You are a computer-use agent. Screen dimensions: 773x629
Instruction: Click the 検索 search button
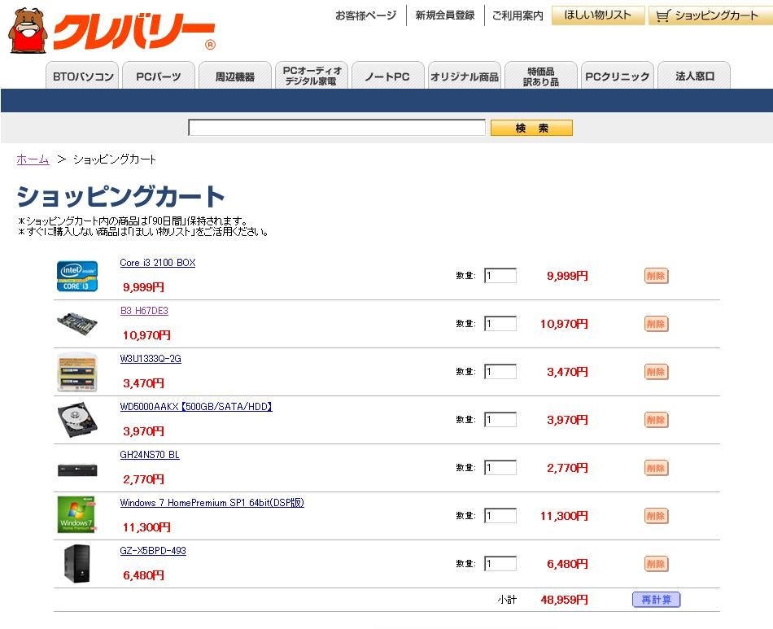point(531,127)
